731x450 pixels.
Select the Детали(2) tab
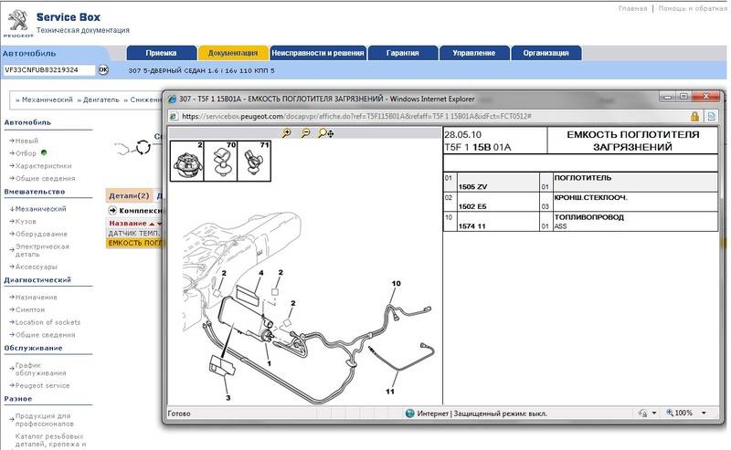click(127, 195)
